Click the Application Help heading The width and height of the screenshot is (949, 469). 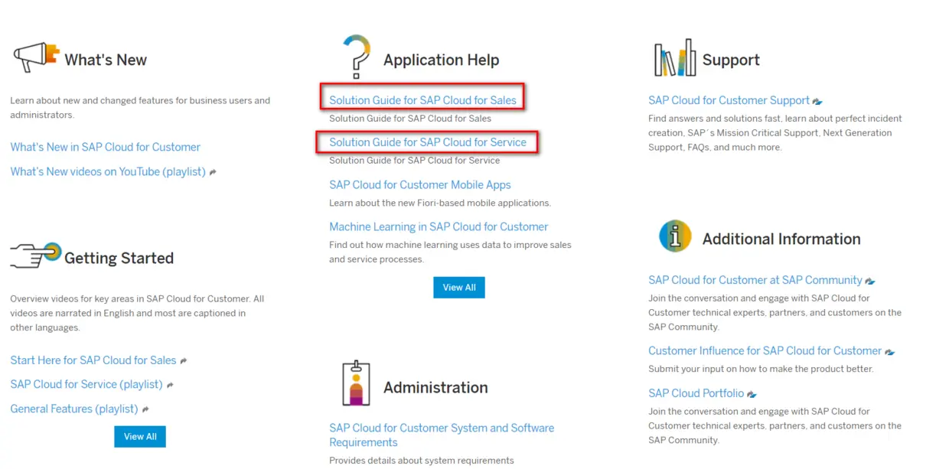pyautogui.click(x=441, y=60)
